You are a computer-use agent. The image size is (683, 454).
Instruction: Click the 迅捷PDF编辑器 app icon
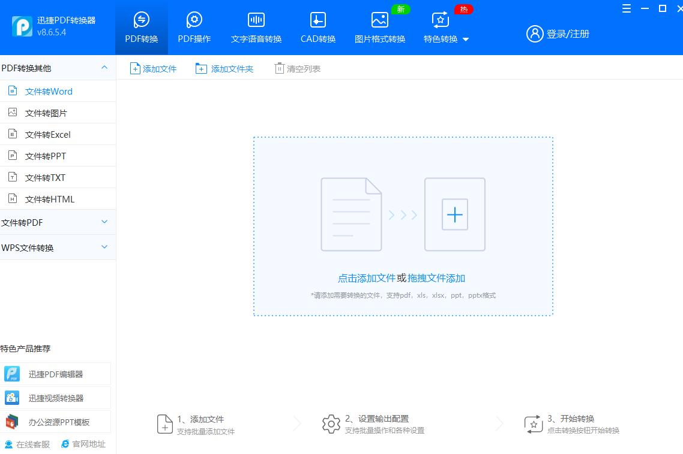click(x=12, y=374)
